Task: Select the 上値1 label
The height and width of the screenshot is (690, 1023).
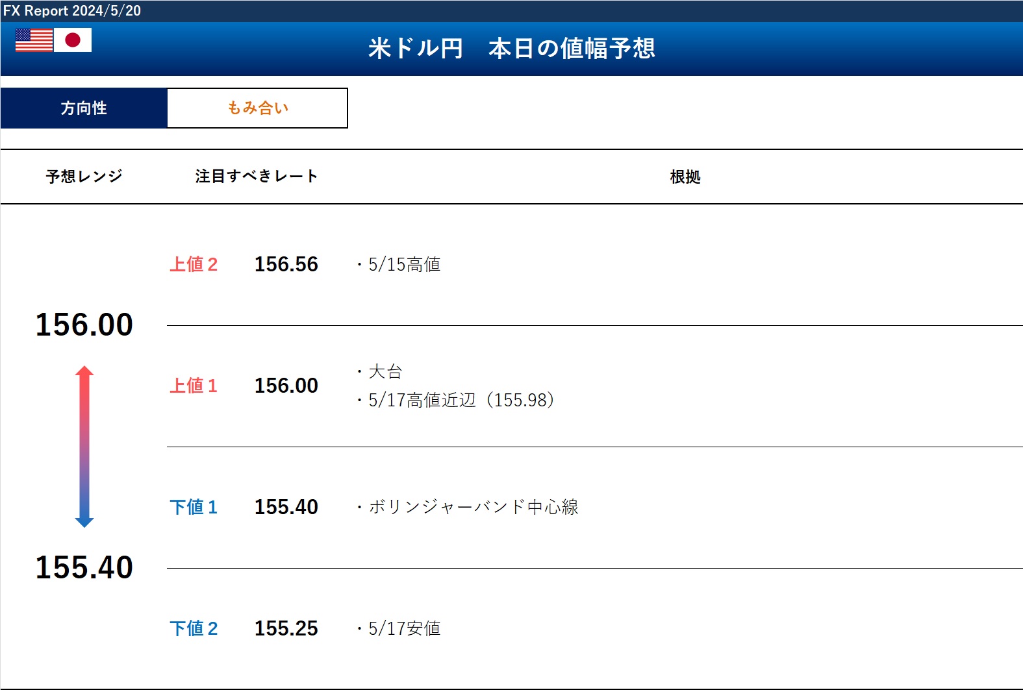Action: click(x=194, y=386)
